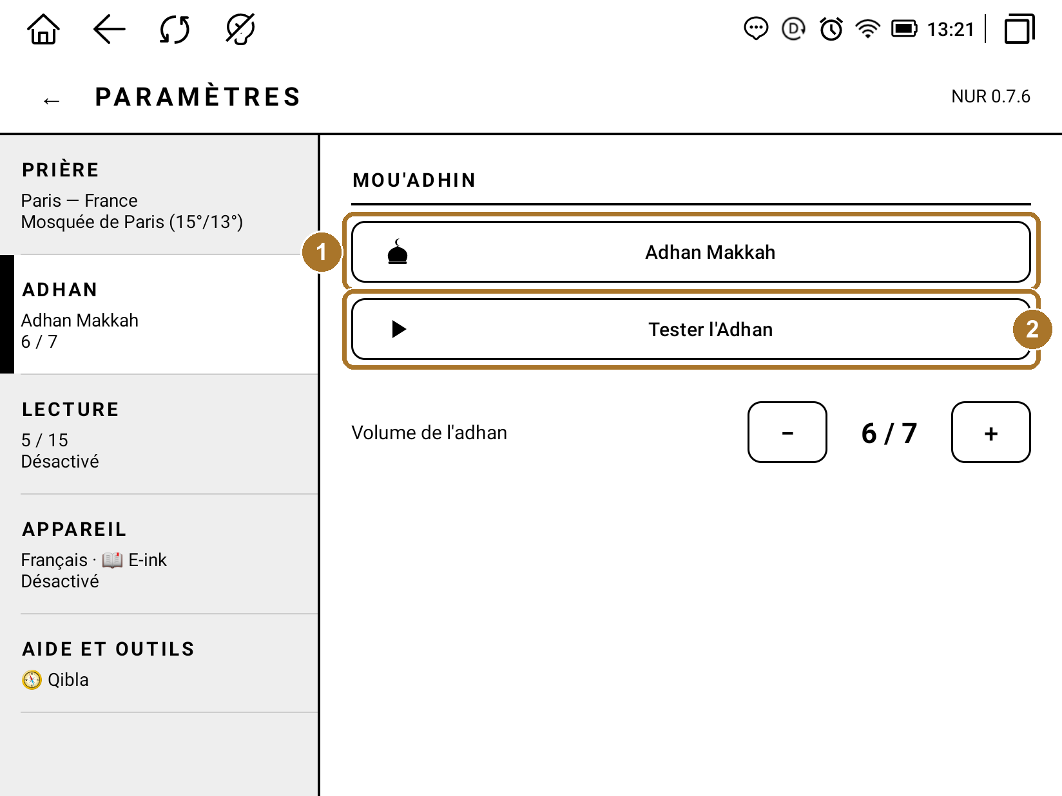Tap the battery indicator icon
This screenshot has height=796, width=1062.
904,29
